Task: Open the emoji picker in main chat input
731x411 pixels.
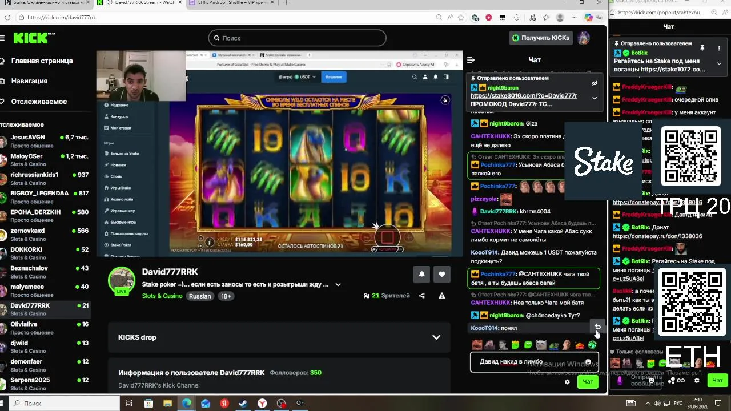Action: click(588, 362)
